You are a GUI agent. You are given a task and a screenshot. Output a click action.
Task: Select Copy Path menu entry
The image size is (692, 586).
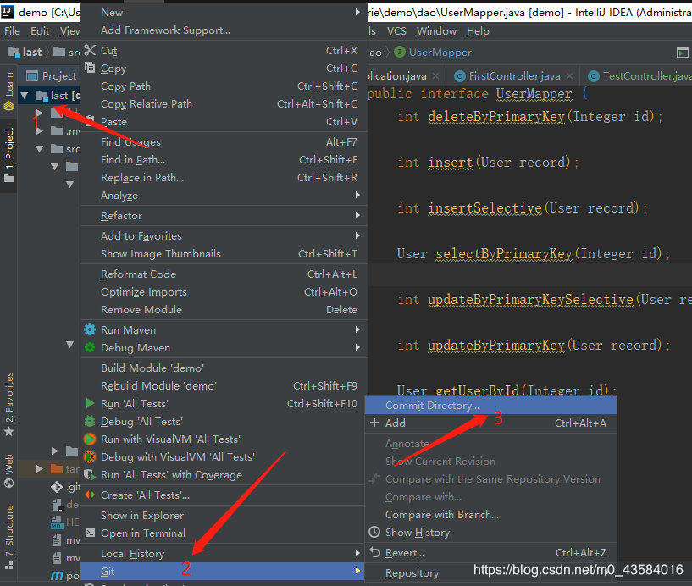[224, 86]
